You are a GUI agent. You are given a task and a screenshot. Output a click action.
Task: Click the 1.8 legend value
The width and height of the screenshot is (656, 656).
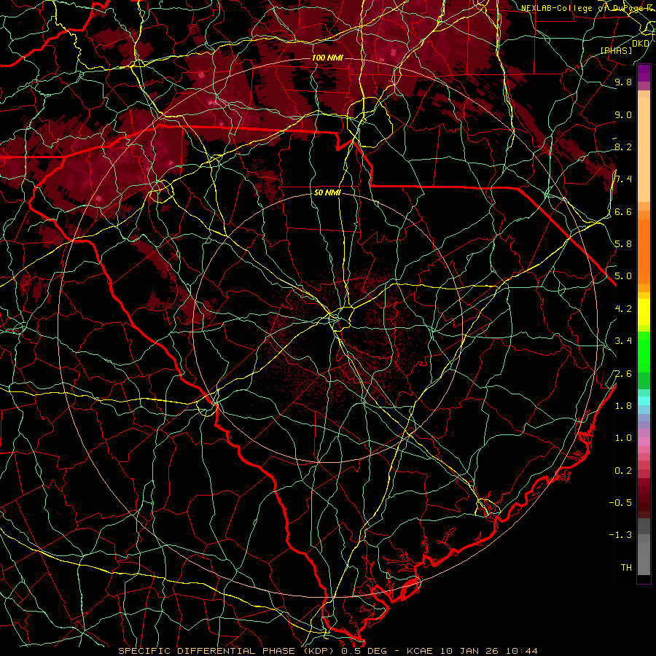click(623, 406)
